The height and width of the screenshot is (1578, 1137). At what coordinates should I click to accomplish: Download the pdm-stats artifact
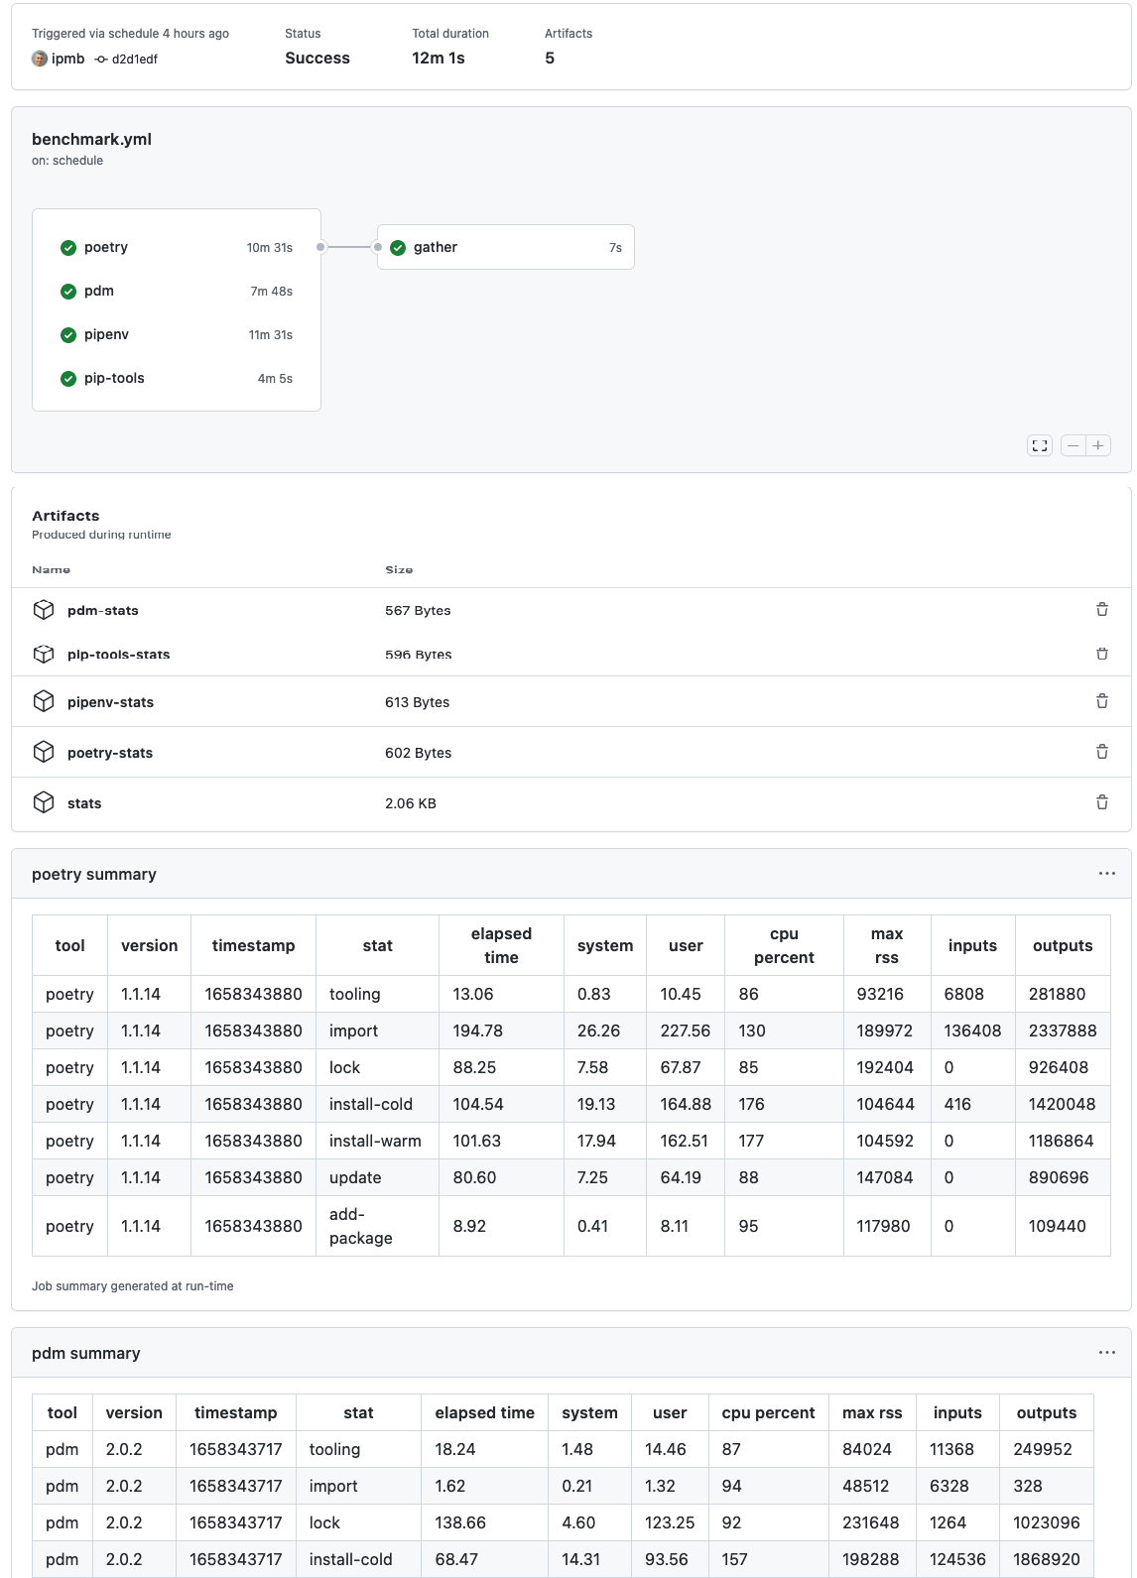click(x=103, y=611)
